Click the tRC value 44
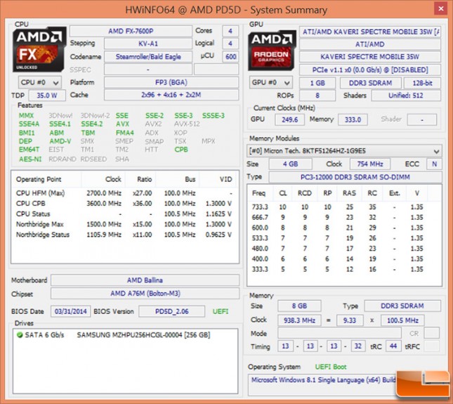Screen dimensions: 453x404 393,346
